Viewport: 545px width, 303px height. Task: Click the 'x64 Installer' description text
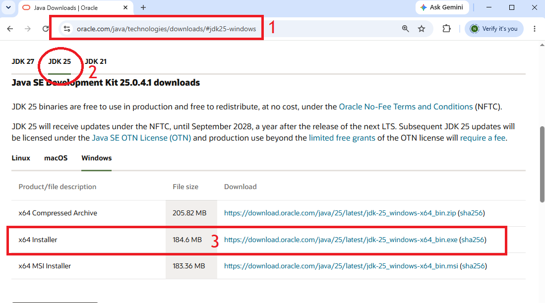(x=38, y=240)
